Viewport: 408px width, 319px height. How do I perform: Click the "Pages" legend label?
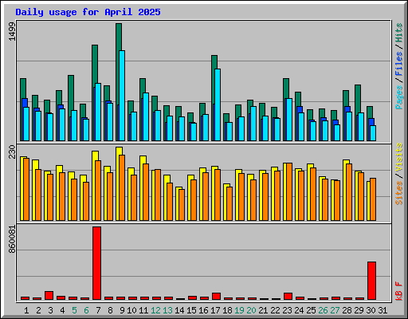tap(398, 97)
